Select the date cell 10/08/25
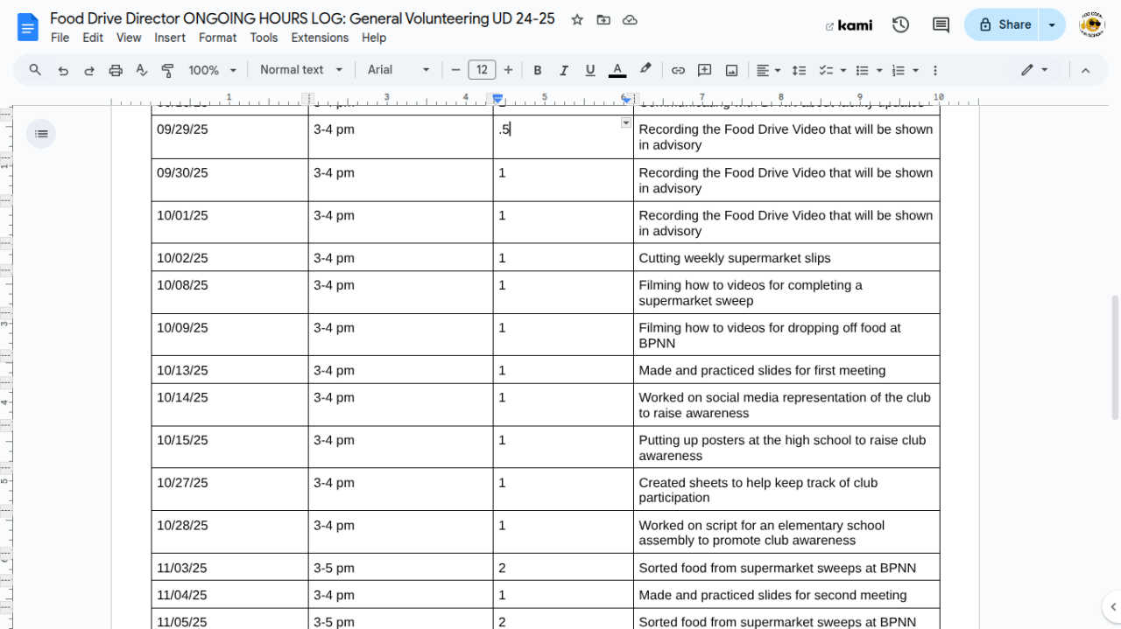Viewport: 1121px width, 629px height. (229, 292)
